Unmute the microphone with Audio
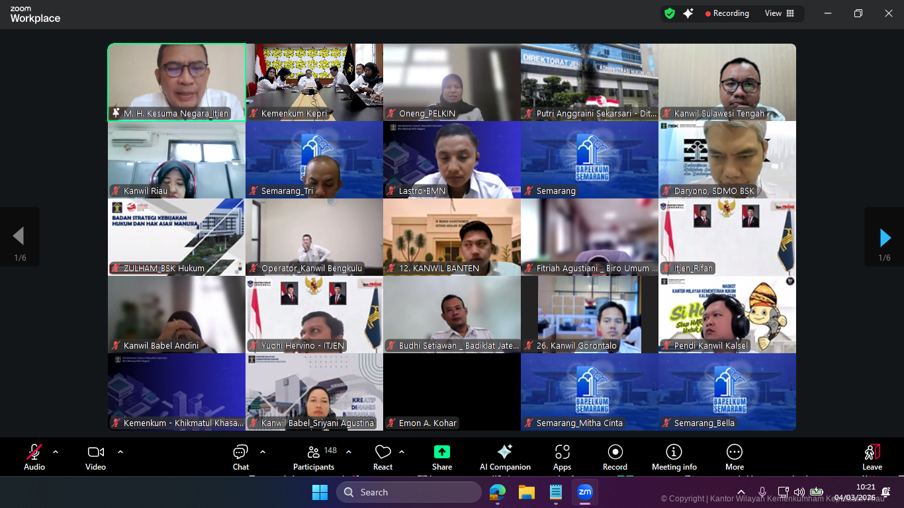The image size is (904, 508). pyautogui.click(x=34, y=457)
